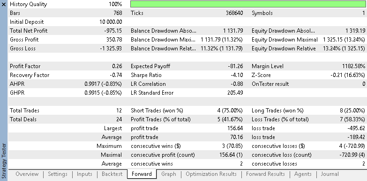Switch to the Forward Results tab

click(x=265, y=174)
